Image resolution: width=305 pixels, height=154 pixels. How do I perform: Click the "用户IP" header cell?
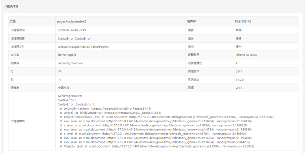(209, 22)
